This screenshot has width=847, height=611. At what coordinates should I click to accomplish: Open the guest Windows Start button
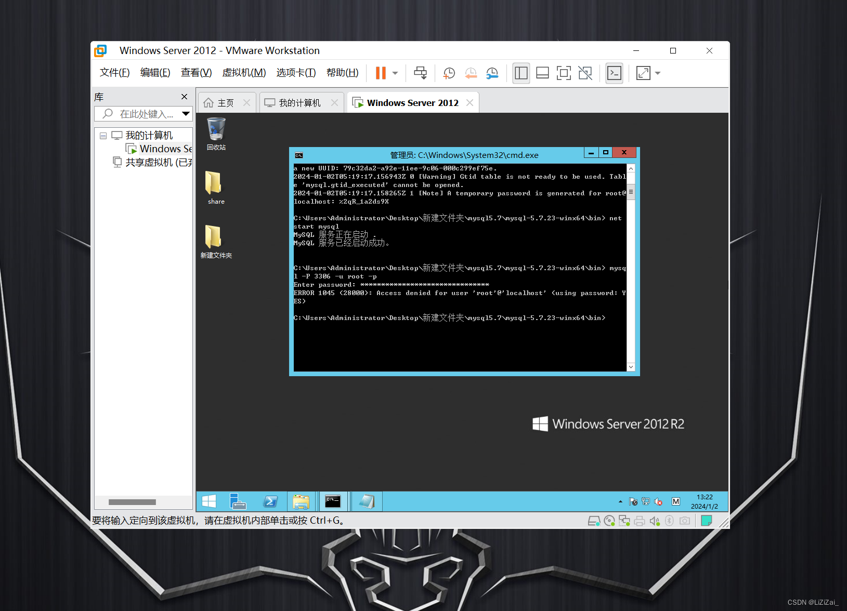209,501
